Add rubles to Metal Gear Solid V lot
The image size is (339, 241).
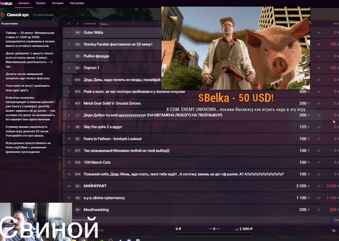pos(318,103)
